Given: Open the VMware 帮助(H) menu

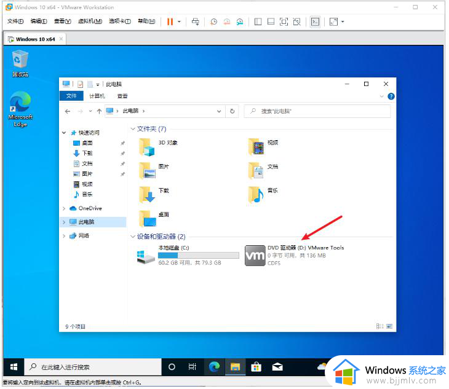Looking at the screenshot, I should pyautogui.click(x=146, y=21).
